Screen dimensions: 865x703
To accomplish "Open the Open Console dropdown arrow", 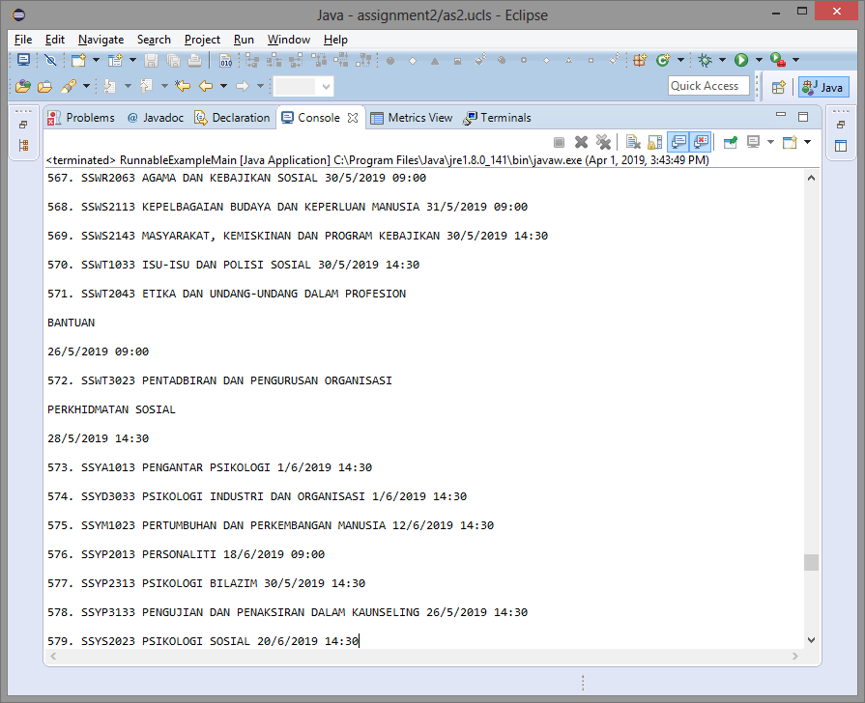I will (x=808, y=142).
